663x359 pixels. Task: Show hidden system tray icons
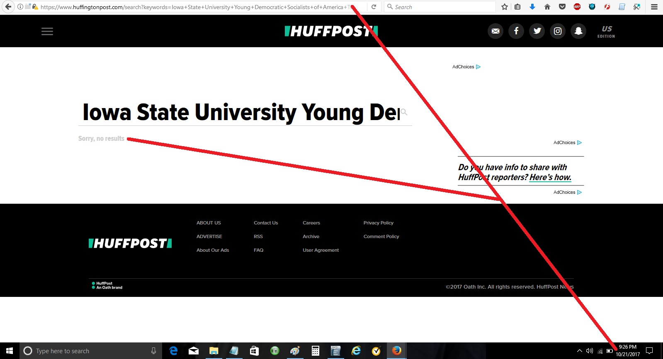click(579, 351)
